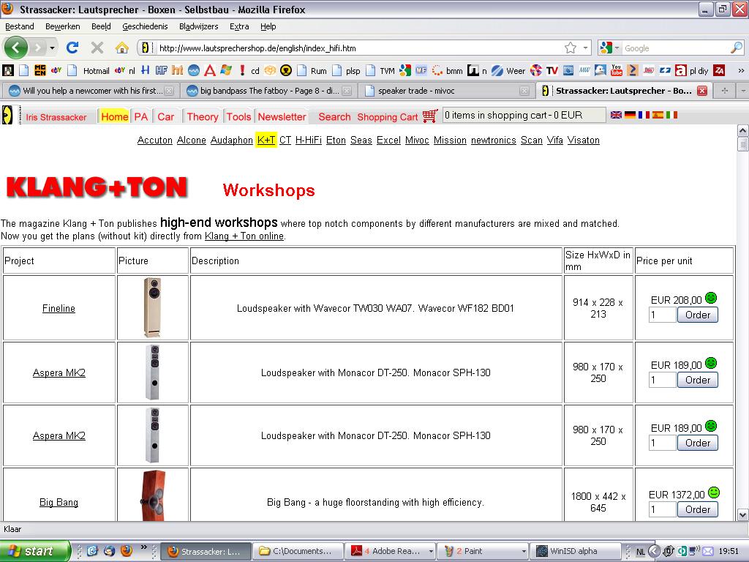The width and height of the screenshot is (749, 562).
Task: Open the Adobe Reader taskbar group dropdown
Action: (x=431, y=551)
